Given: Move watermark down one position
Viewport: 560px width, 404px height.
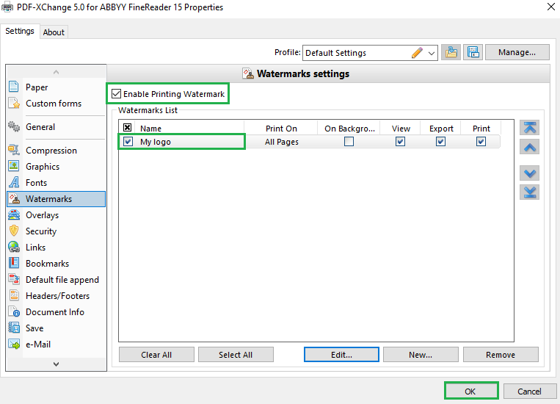Looking at the screenshot, I should tap(529, 173).
